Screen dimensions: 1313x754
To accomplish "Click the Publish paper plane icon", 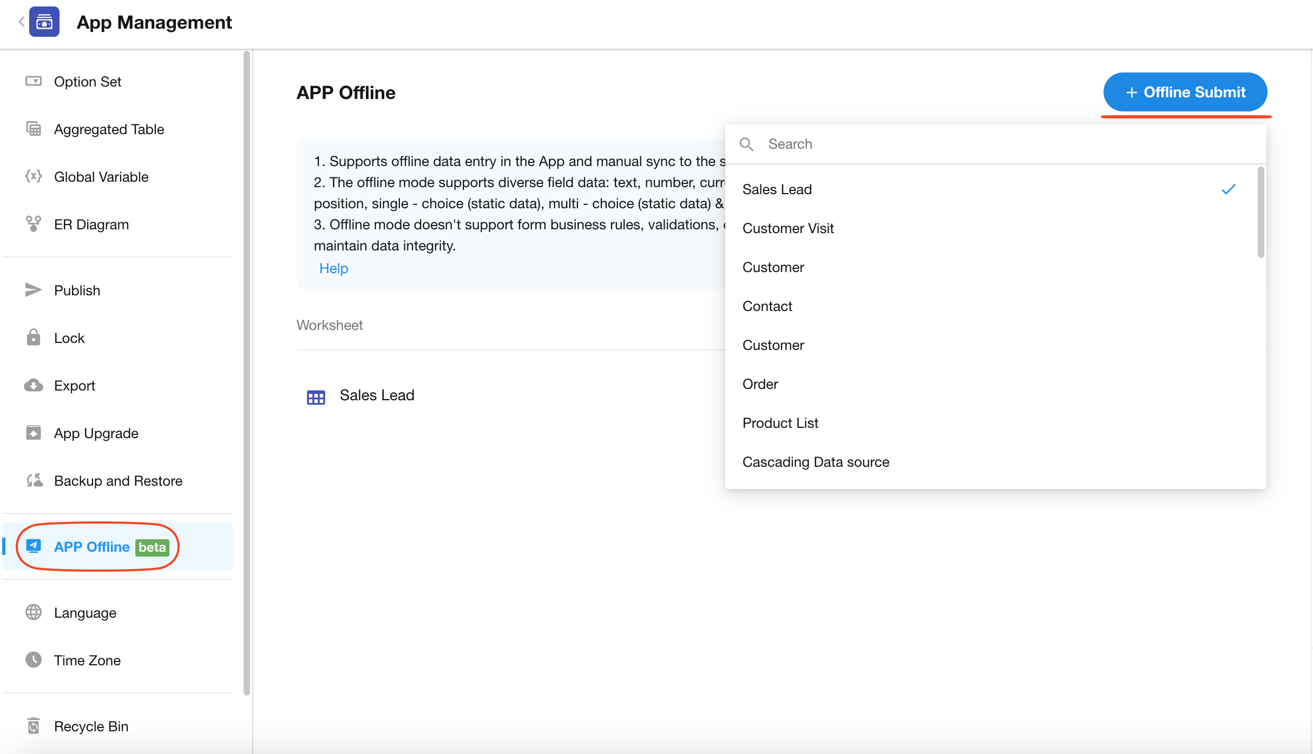I will 33,290.
